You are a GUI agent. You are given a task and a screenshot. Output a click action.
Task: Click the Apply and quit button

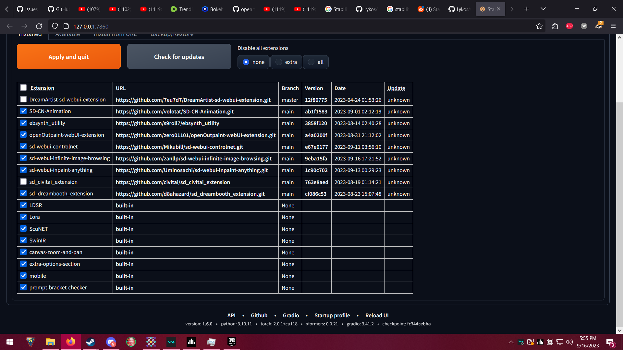[x=68, y=56]
